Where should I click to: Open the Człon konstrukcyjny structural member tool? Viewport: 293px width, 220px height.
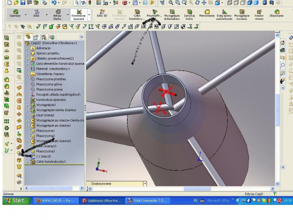pos(138,14)
